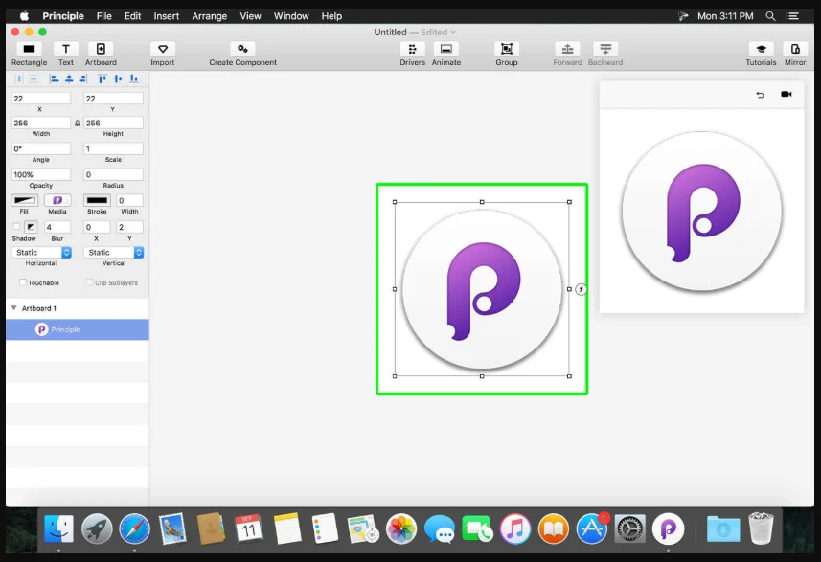Click the Group toolbar icon
The height and width of the screenshot is (562, 821).
click(507, 49)
